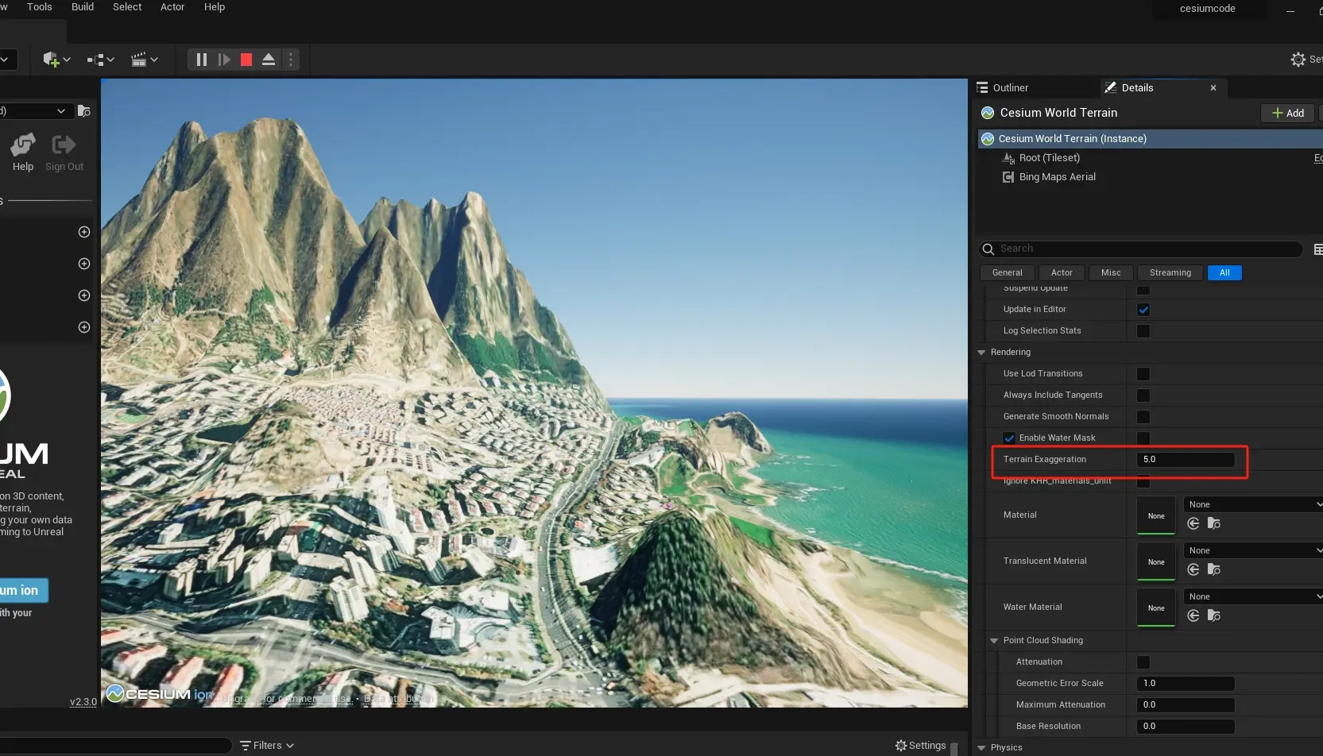Browse to Translucent Material asset
1323x756 pixels.
[1214, 569]
